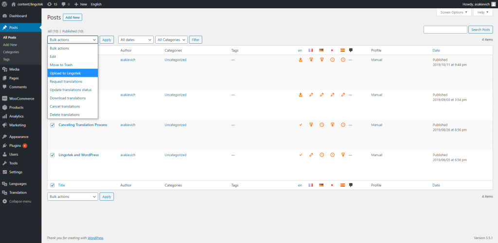Screen dimensions: 498x243
Task: Uncheck the Canceling Translation Process checkbox
Action: pos(53,125)
